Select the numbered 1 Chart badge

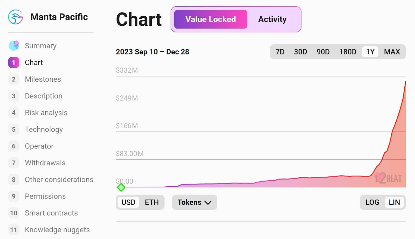14,63
